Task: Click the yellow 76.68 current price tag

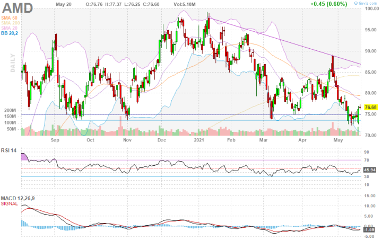Action: coord(370,107)
